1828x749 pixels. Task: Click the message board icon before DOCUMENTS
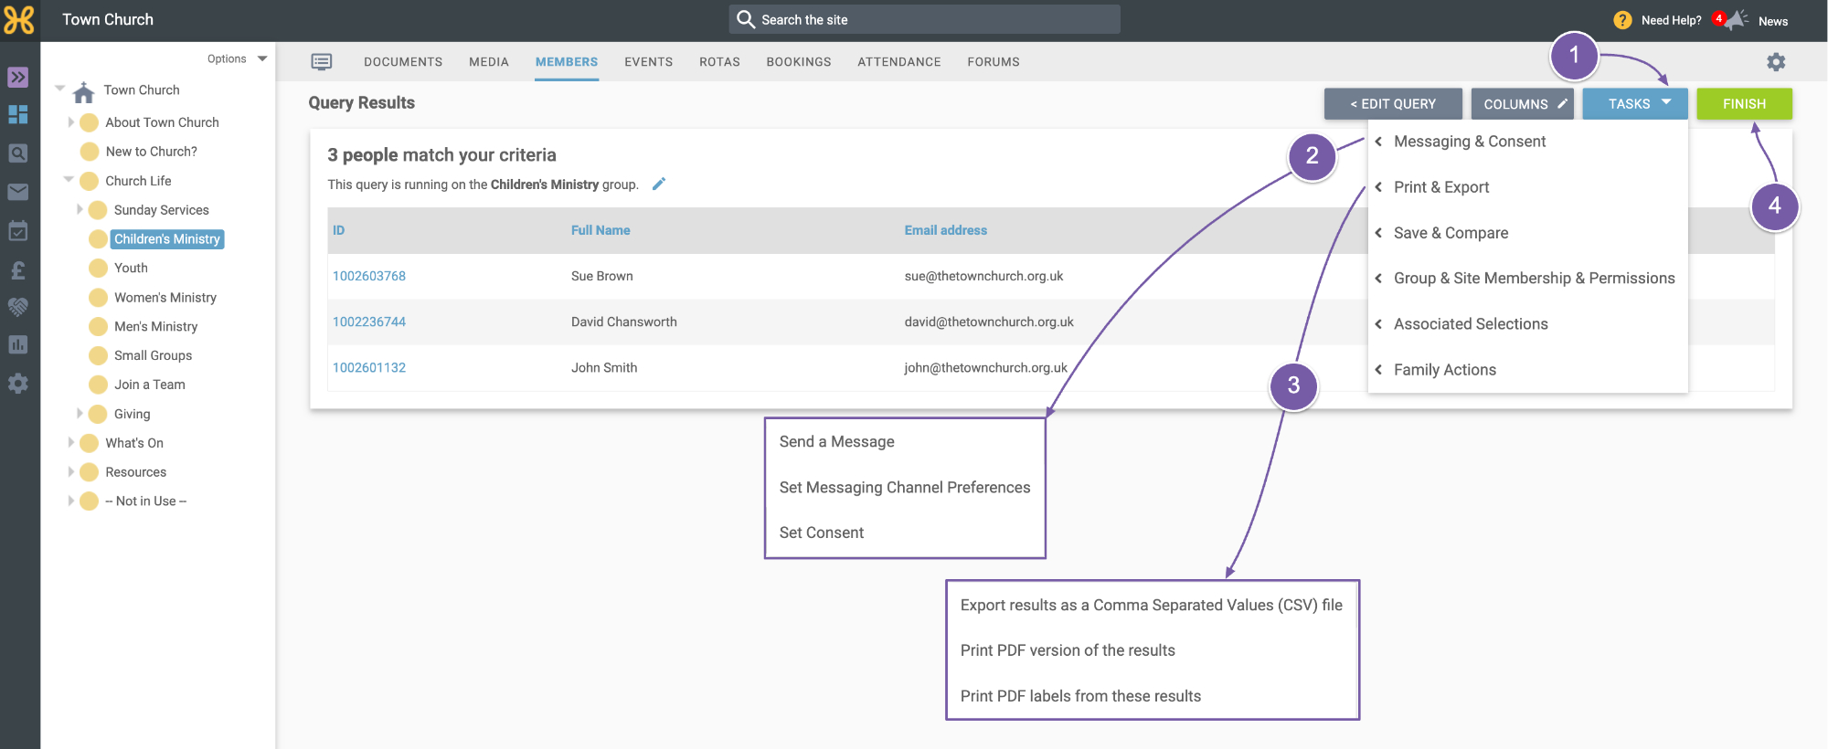[322, 62]
